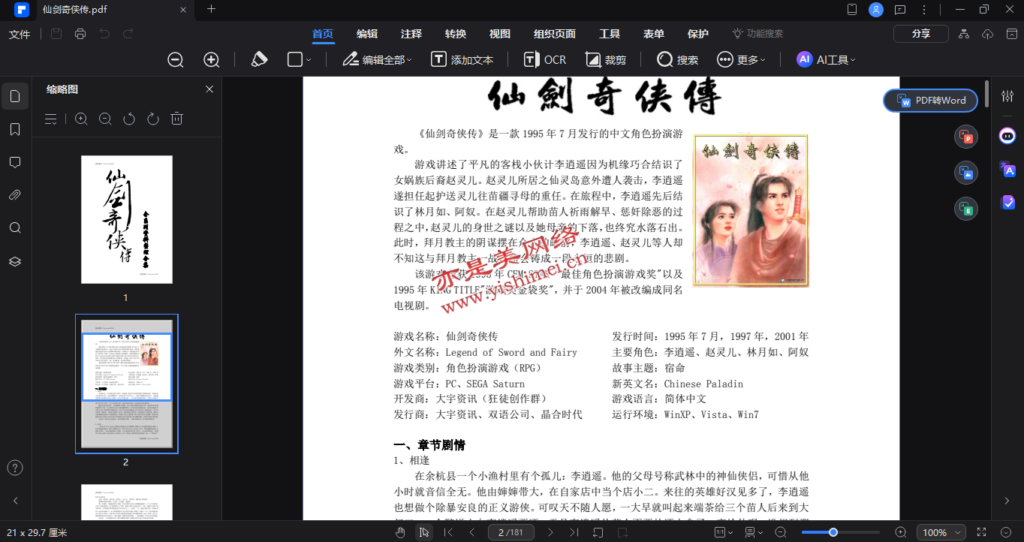Viewport: 1024px width, 542px height.
Task: Switch to the Annotate (注释) tab
Action: pos(411,34)
